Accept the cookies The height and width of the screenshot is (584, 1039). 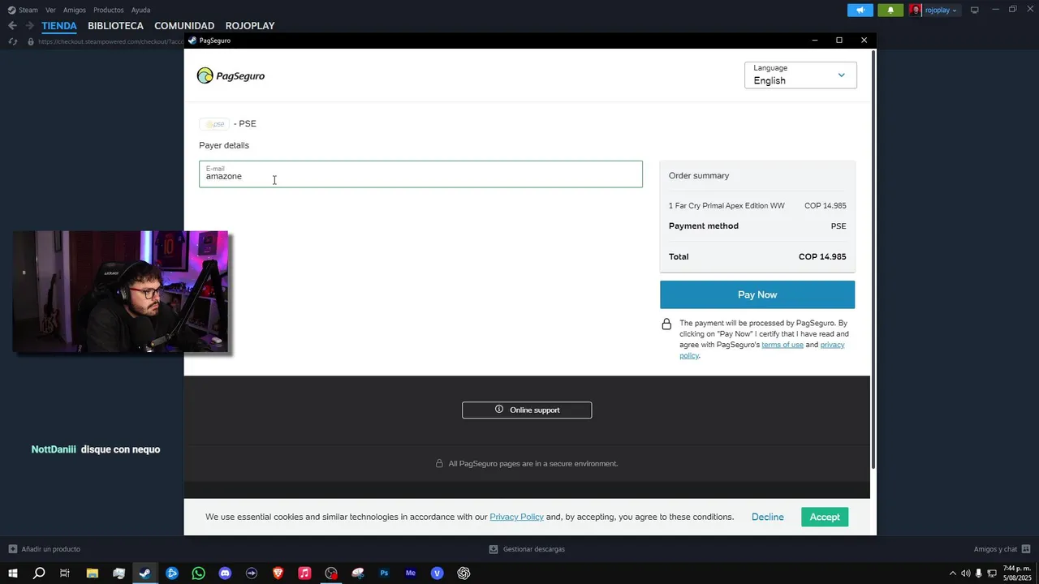pyautogui.click(x=825, y=517)
